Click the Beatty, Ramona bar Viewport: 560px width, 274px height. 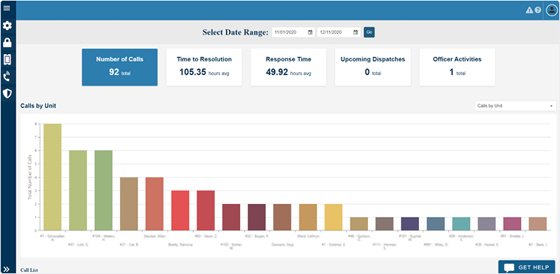pyautogui.click(x=180, y=210)
